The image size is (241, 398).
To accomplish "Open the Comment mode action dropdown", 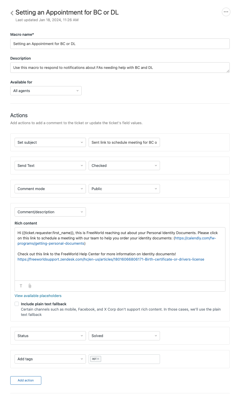I will (x=50, y=189).
